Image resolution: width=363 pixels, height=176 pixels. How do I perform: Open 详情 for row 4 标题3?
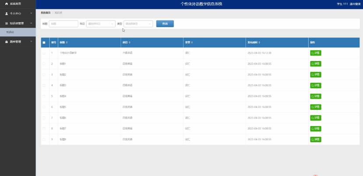316,85
